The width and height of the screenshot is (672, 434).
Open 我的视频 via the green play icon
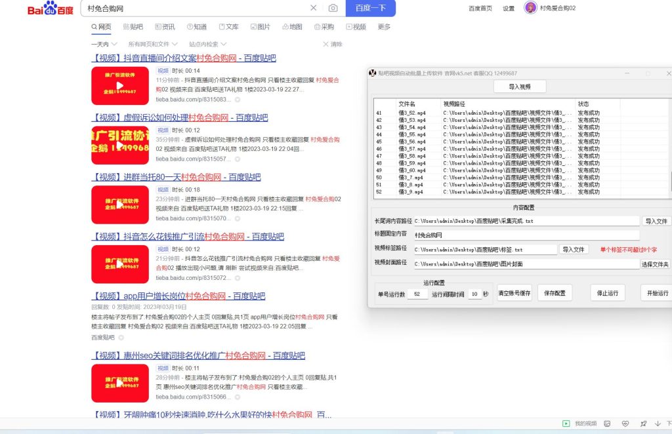pyautogui.click(x=566, y=424)
